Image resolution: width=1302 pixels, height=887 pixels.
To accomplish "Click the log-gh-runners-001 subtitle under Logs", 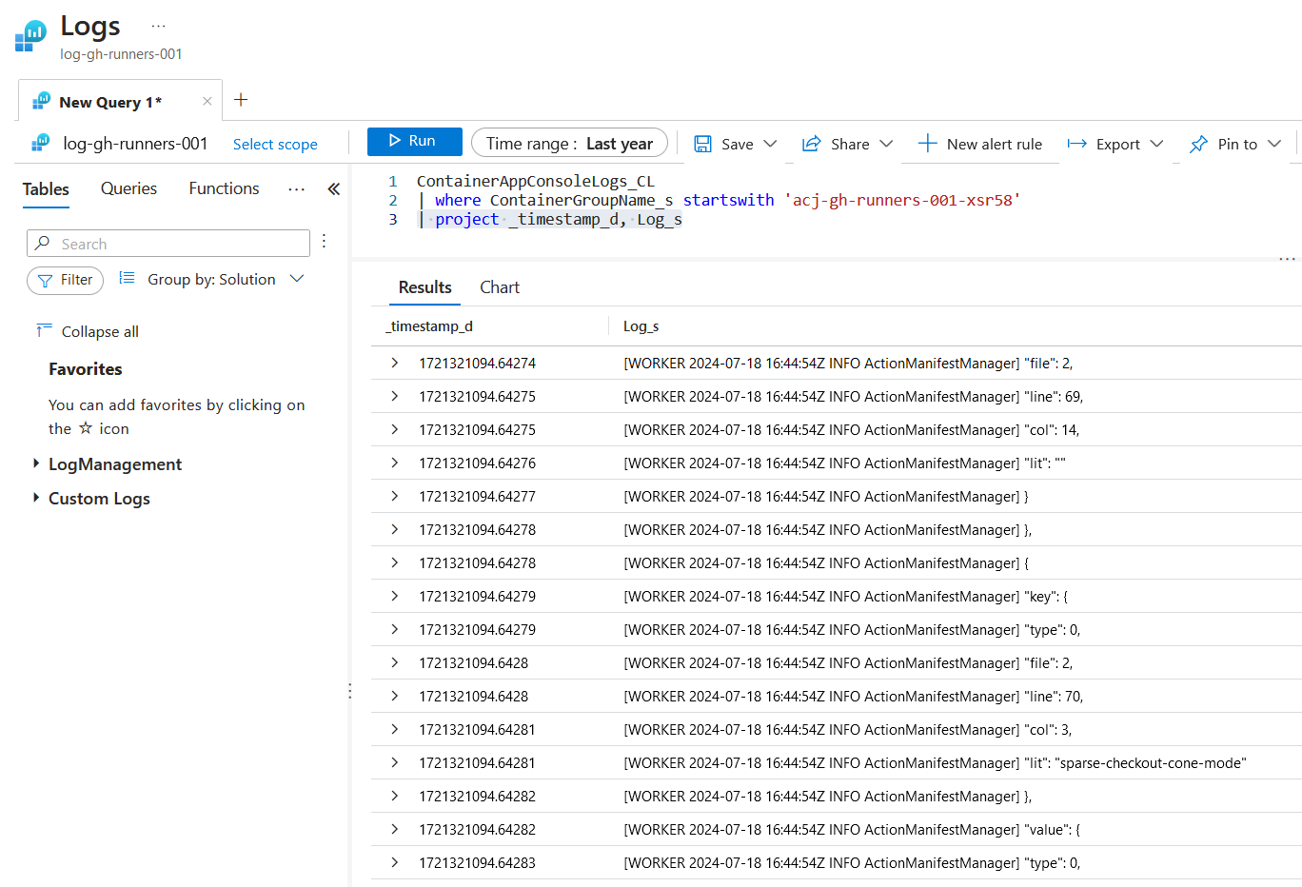I will 121,54.
